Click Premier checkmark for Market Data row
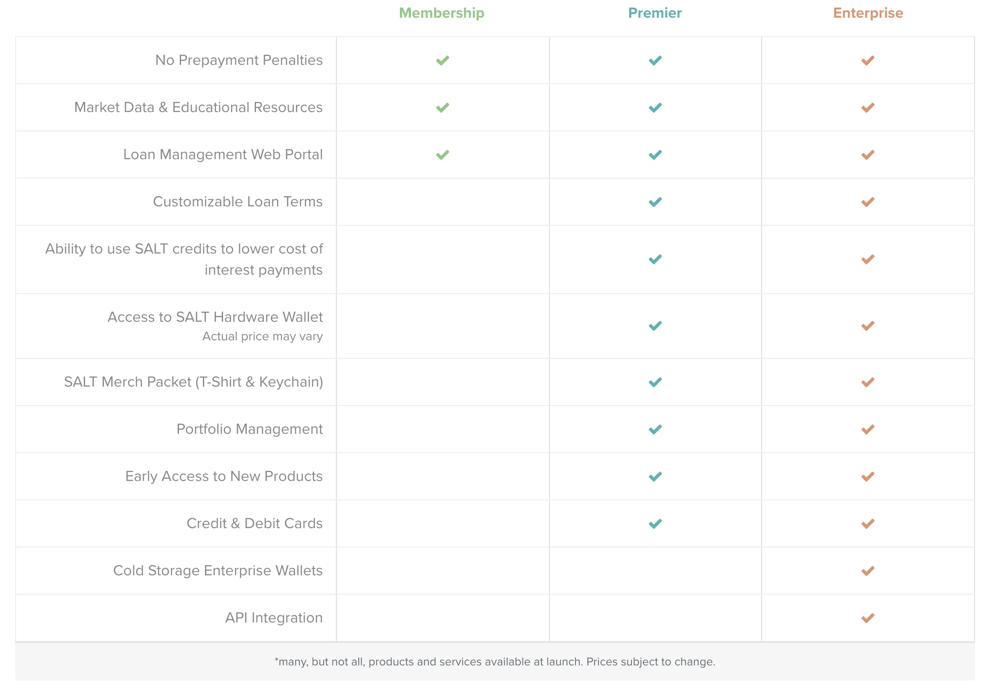This screenshot has width=991, height=689. [655, 107]
